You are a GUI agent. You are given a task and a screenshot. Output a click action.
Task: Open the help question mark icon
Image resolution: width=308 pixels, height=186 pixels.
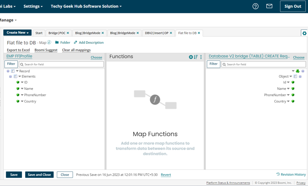[x=255, y=6]
